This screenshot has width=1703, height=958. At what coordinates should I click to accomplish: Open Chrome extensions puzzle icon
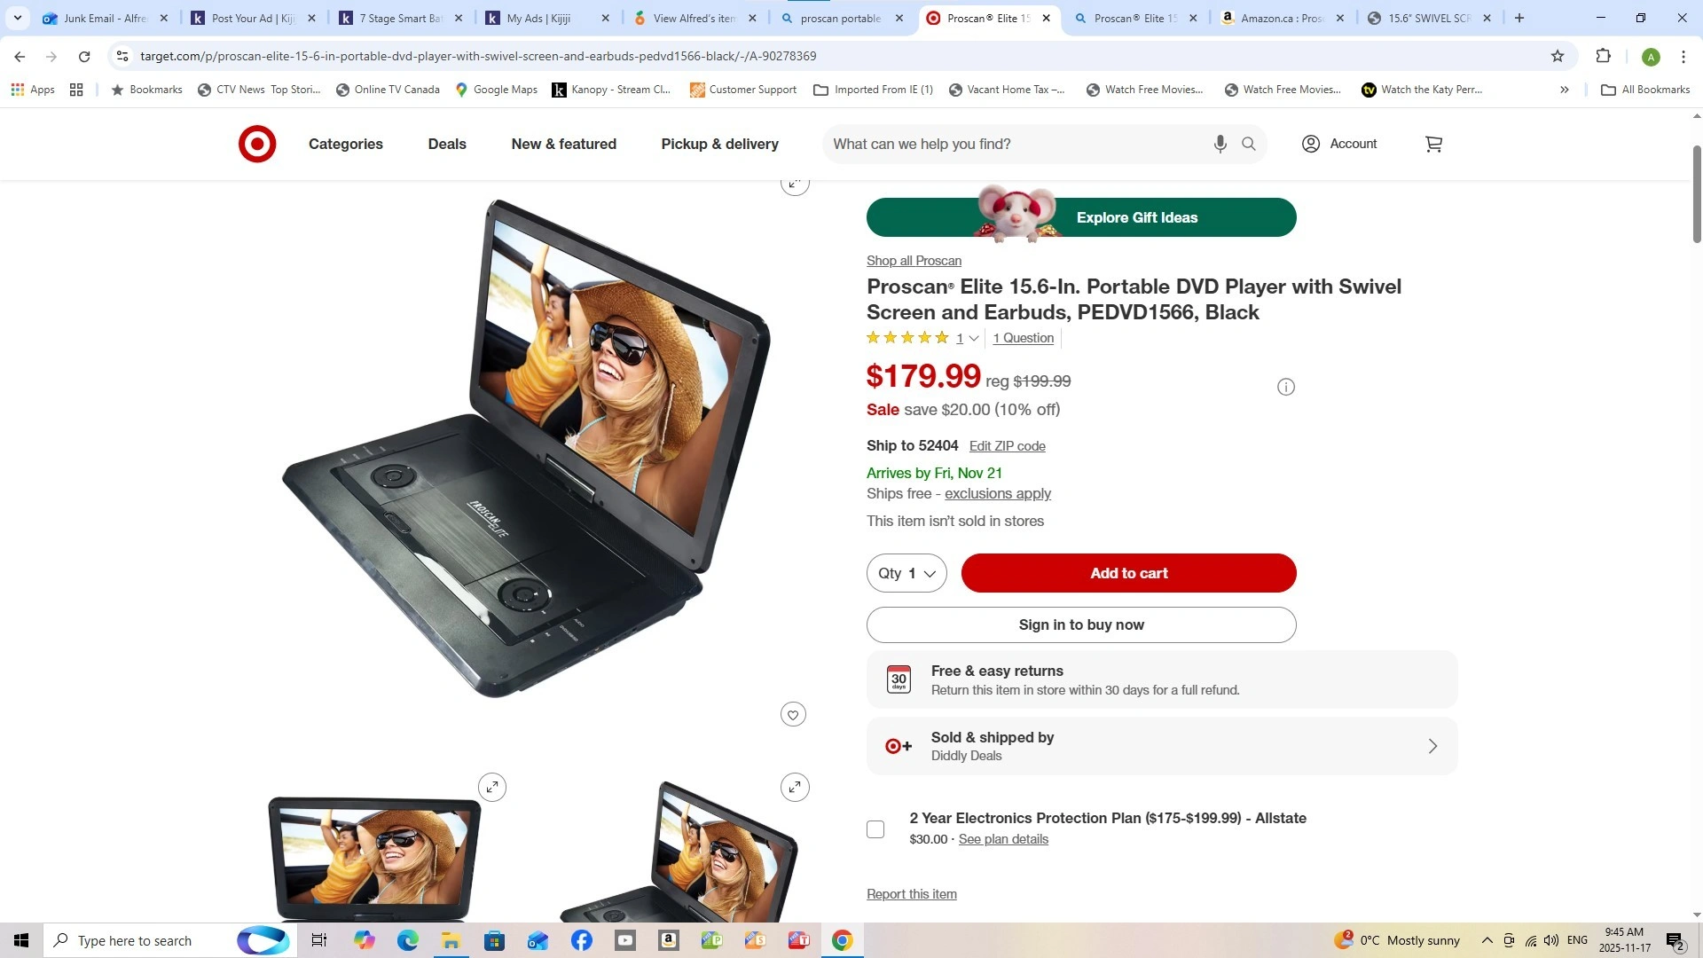click(1603, 56)
